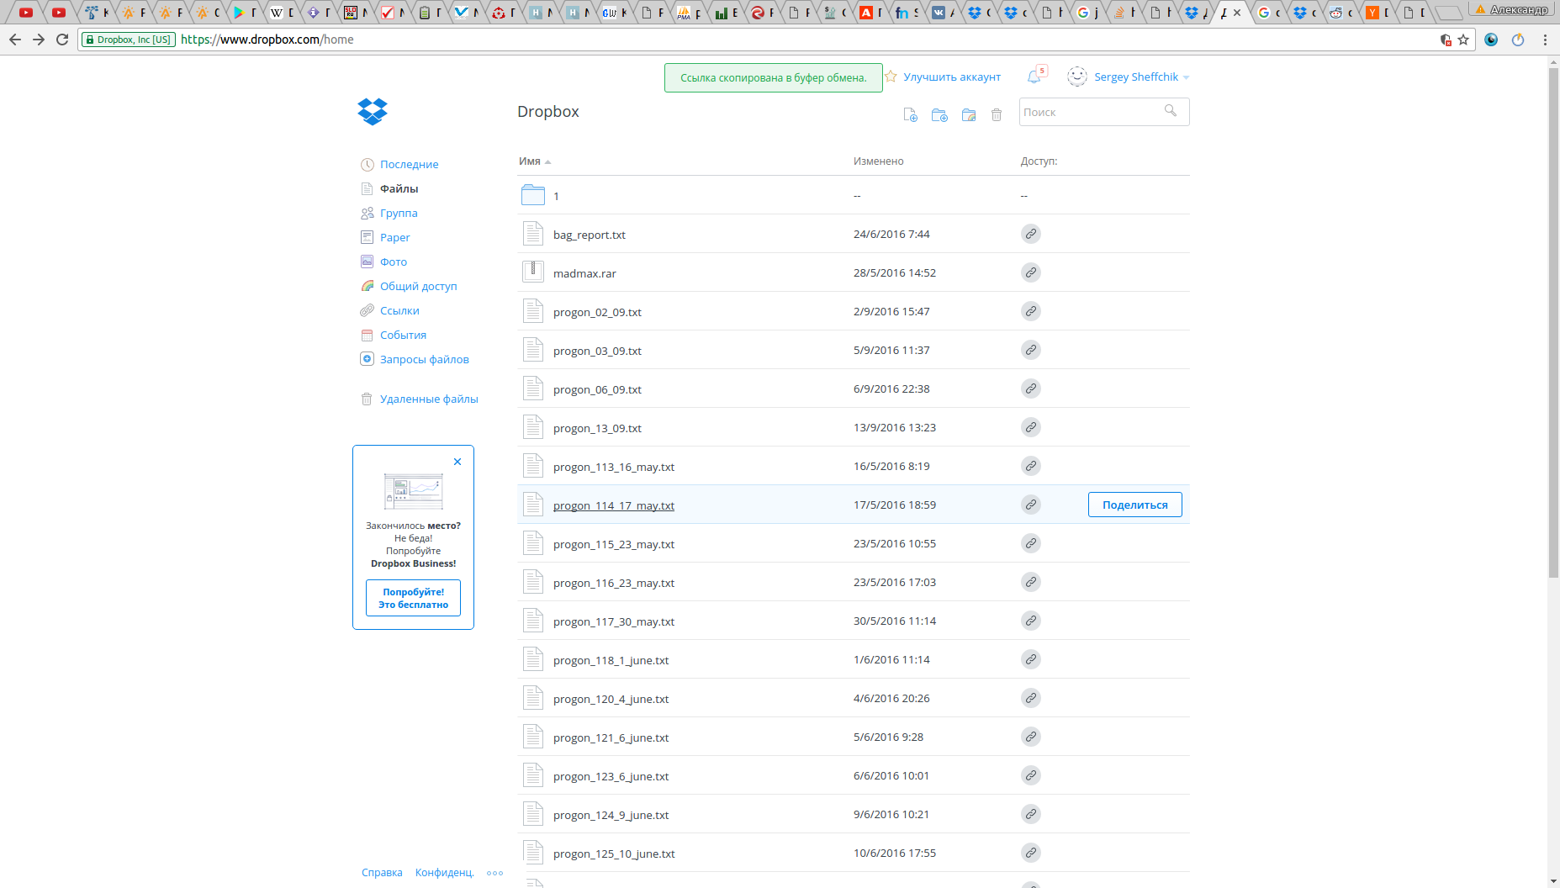Click Попробуйте! Это бесплатно button

[413, 598]
